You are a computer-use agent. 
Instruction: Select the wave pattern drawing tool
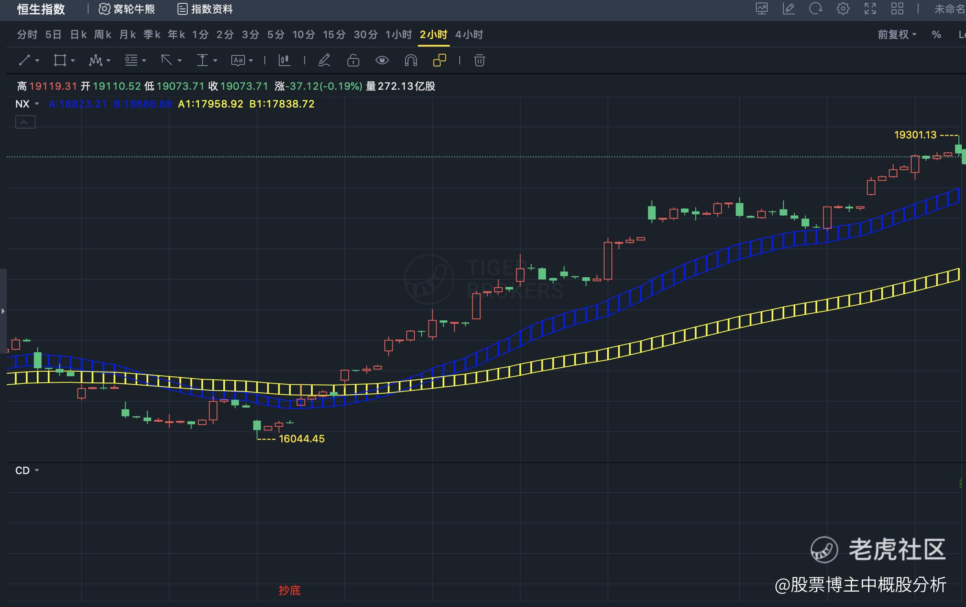click(x=95, y=61)
